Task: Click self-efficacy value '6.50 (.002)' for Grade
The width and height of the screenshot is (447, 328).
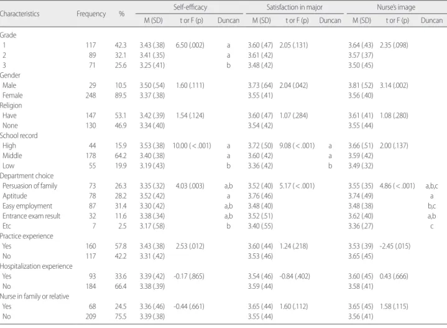Action: tap(190, 45)
